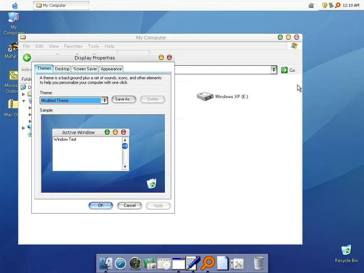This screenshot has height=273, width=364.
Task: Open address bar dropdown stepper
Action: coord(274,70)
